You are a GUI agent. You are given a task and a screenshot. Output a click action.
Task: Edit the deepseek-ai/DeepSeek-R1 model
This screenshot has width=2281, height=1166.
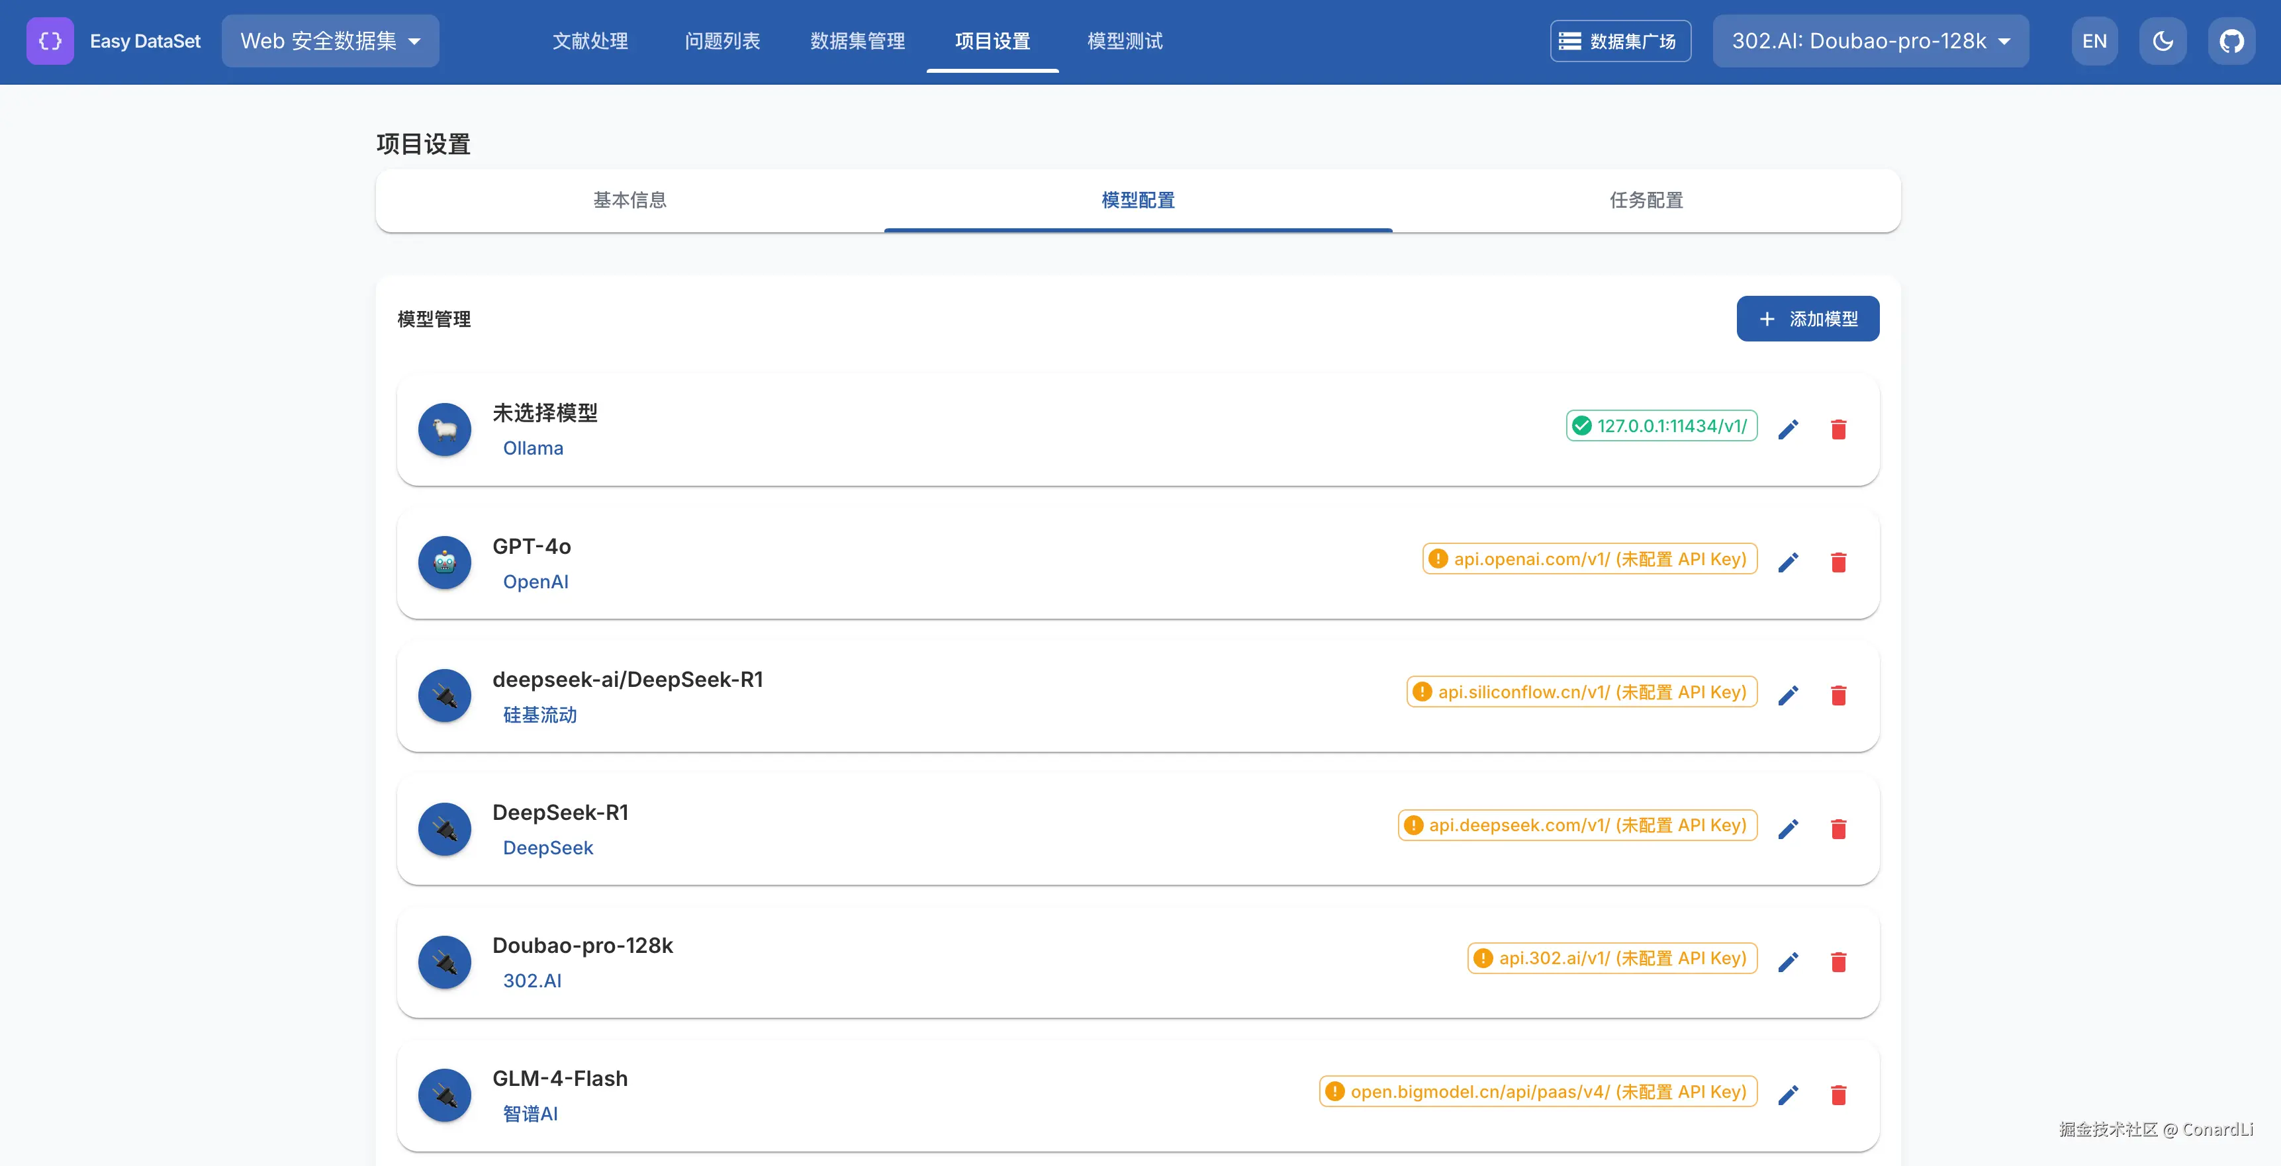pos(1788,695)
